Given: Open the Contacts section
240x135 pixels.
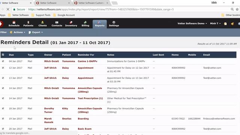Looking at the screenshot, I should [x=57, y=24].
